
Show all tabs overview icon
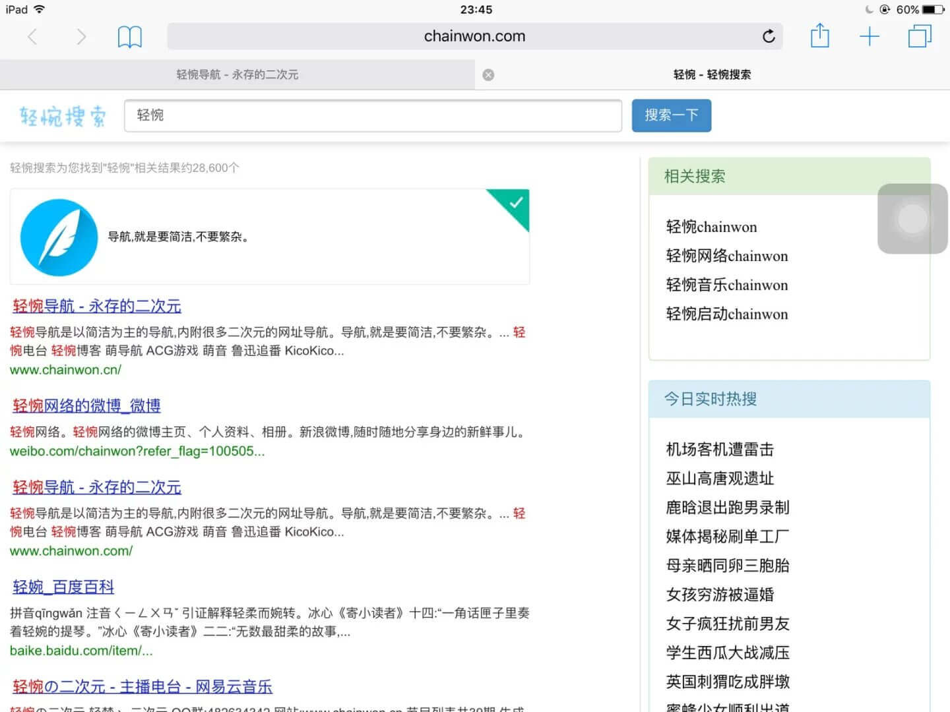click(920, 36)
